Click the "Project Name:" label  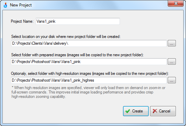tap(22, 21)
